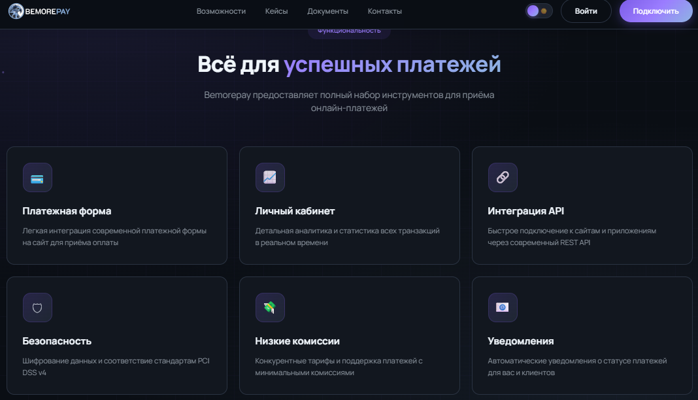Click the функциональность badge above the heading
This screenshot has height=400, width=698.
click(350, 29)
